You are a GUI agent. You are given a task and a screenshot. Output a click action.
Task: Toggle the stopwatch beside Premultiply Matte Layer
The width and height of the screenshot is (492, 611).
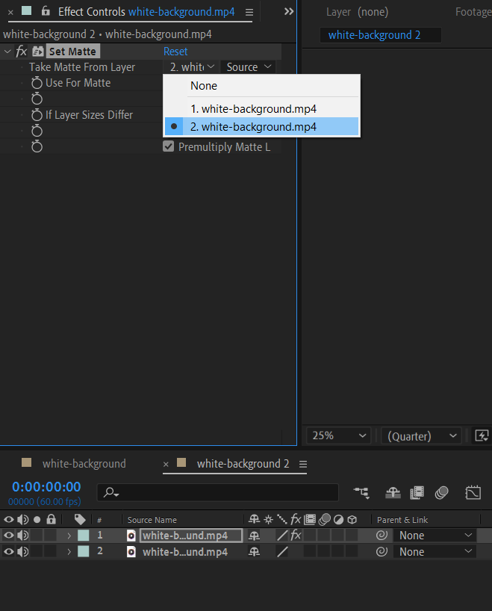tap(37, 146)
